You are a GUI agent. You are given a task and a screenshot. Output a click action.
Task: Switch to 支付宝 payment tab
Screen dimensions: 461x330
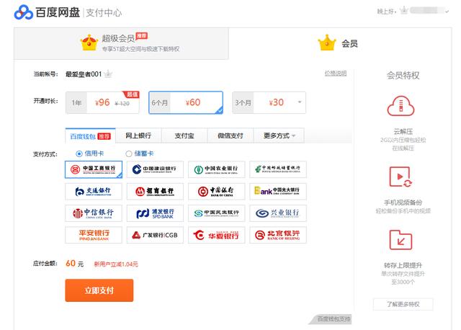[x=184, y=135]
